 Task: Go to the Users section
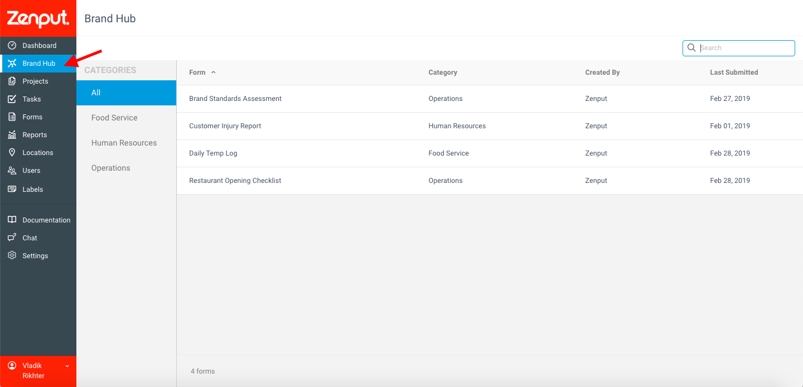pos(38,171)
